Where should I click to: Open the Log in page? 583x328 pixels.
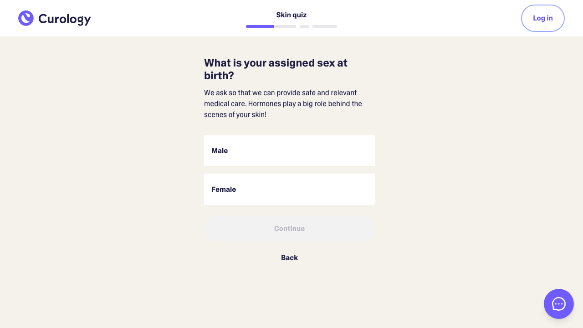pyautogui.click(x=542, y=18)
